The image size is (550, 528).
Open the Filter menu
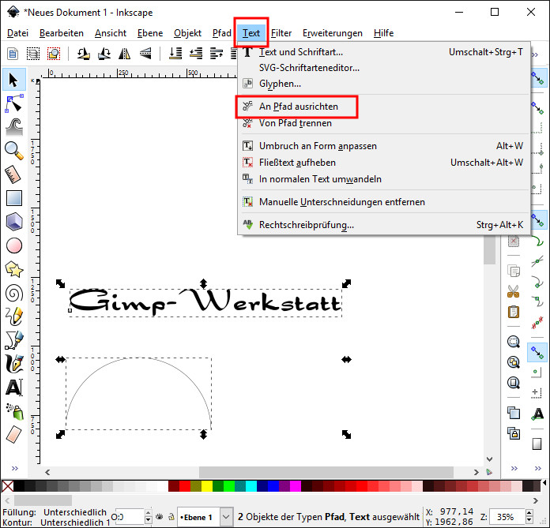click(x=281, y=33)
